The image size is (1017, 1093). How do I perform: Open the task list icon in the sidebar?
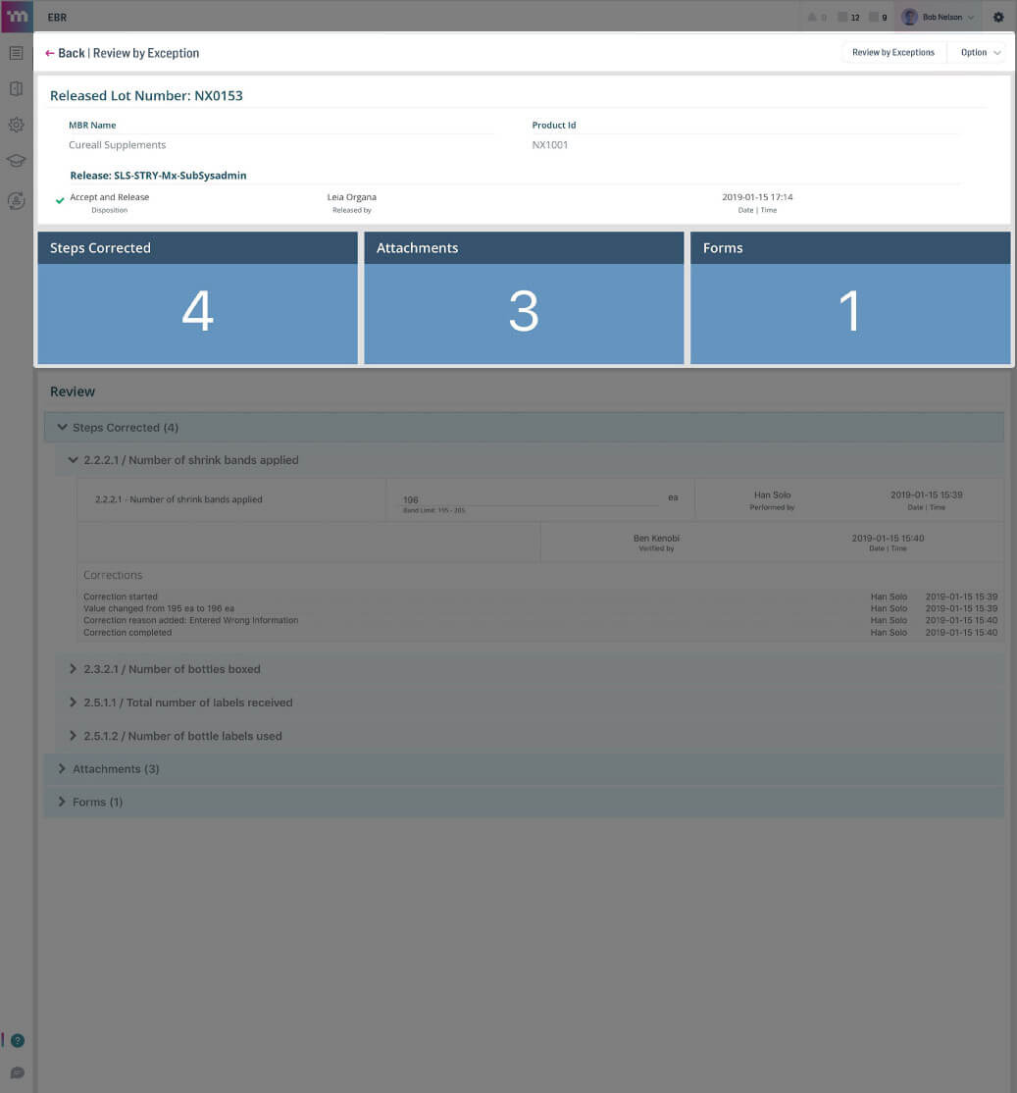click(16, 53)
